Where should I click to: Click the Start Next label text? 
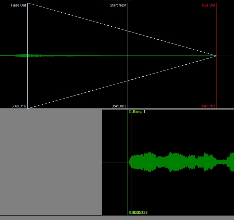click(x=118, y=5)
